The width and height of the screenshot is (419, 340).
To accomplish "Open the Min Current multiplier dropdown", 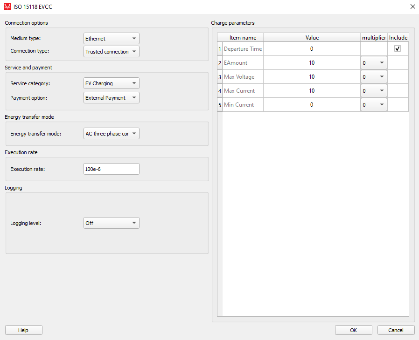I will tap(374, 105).
